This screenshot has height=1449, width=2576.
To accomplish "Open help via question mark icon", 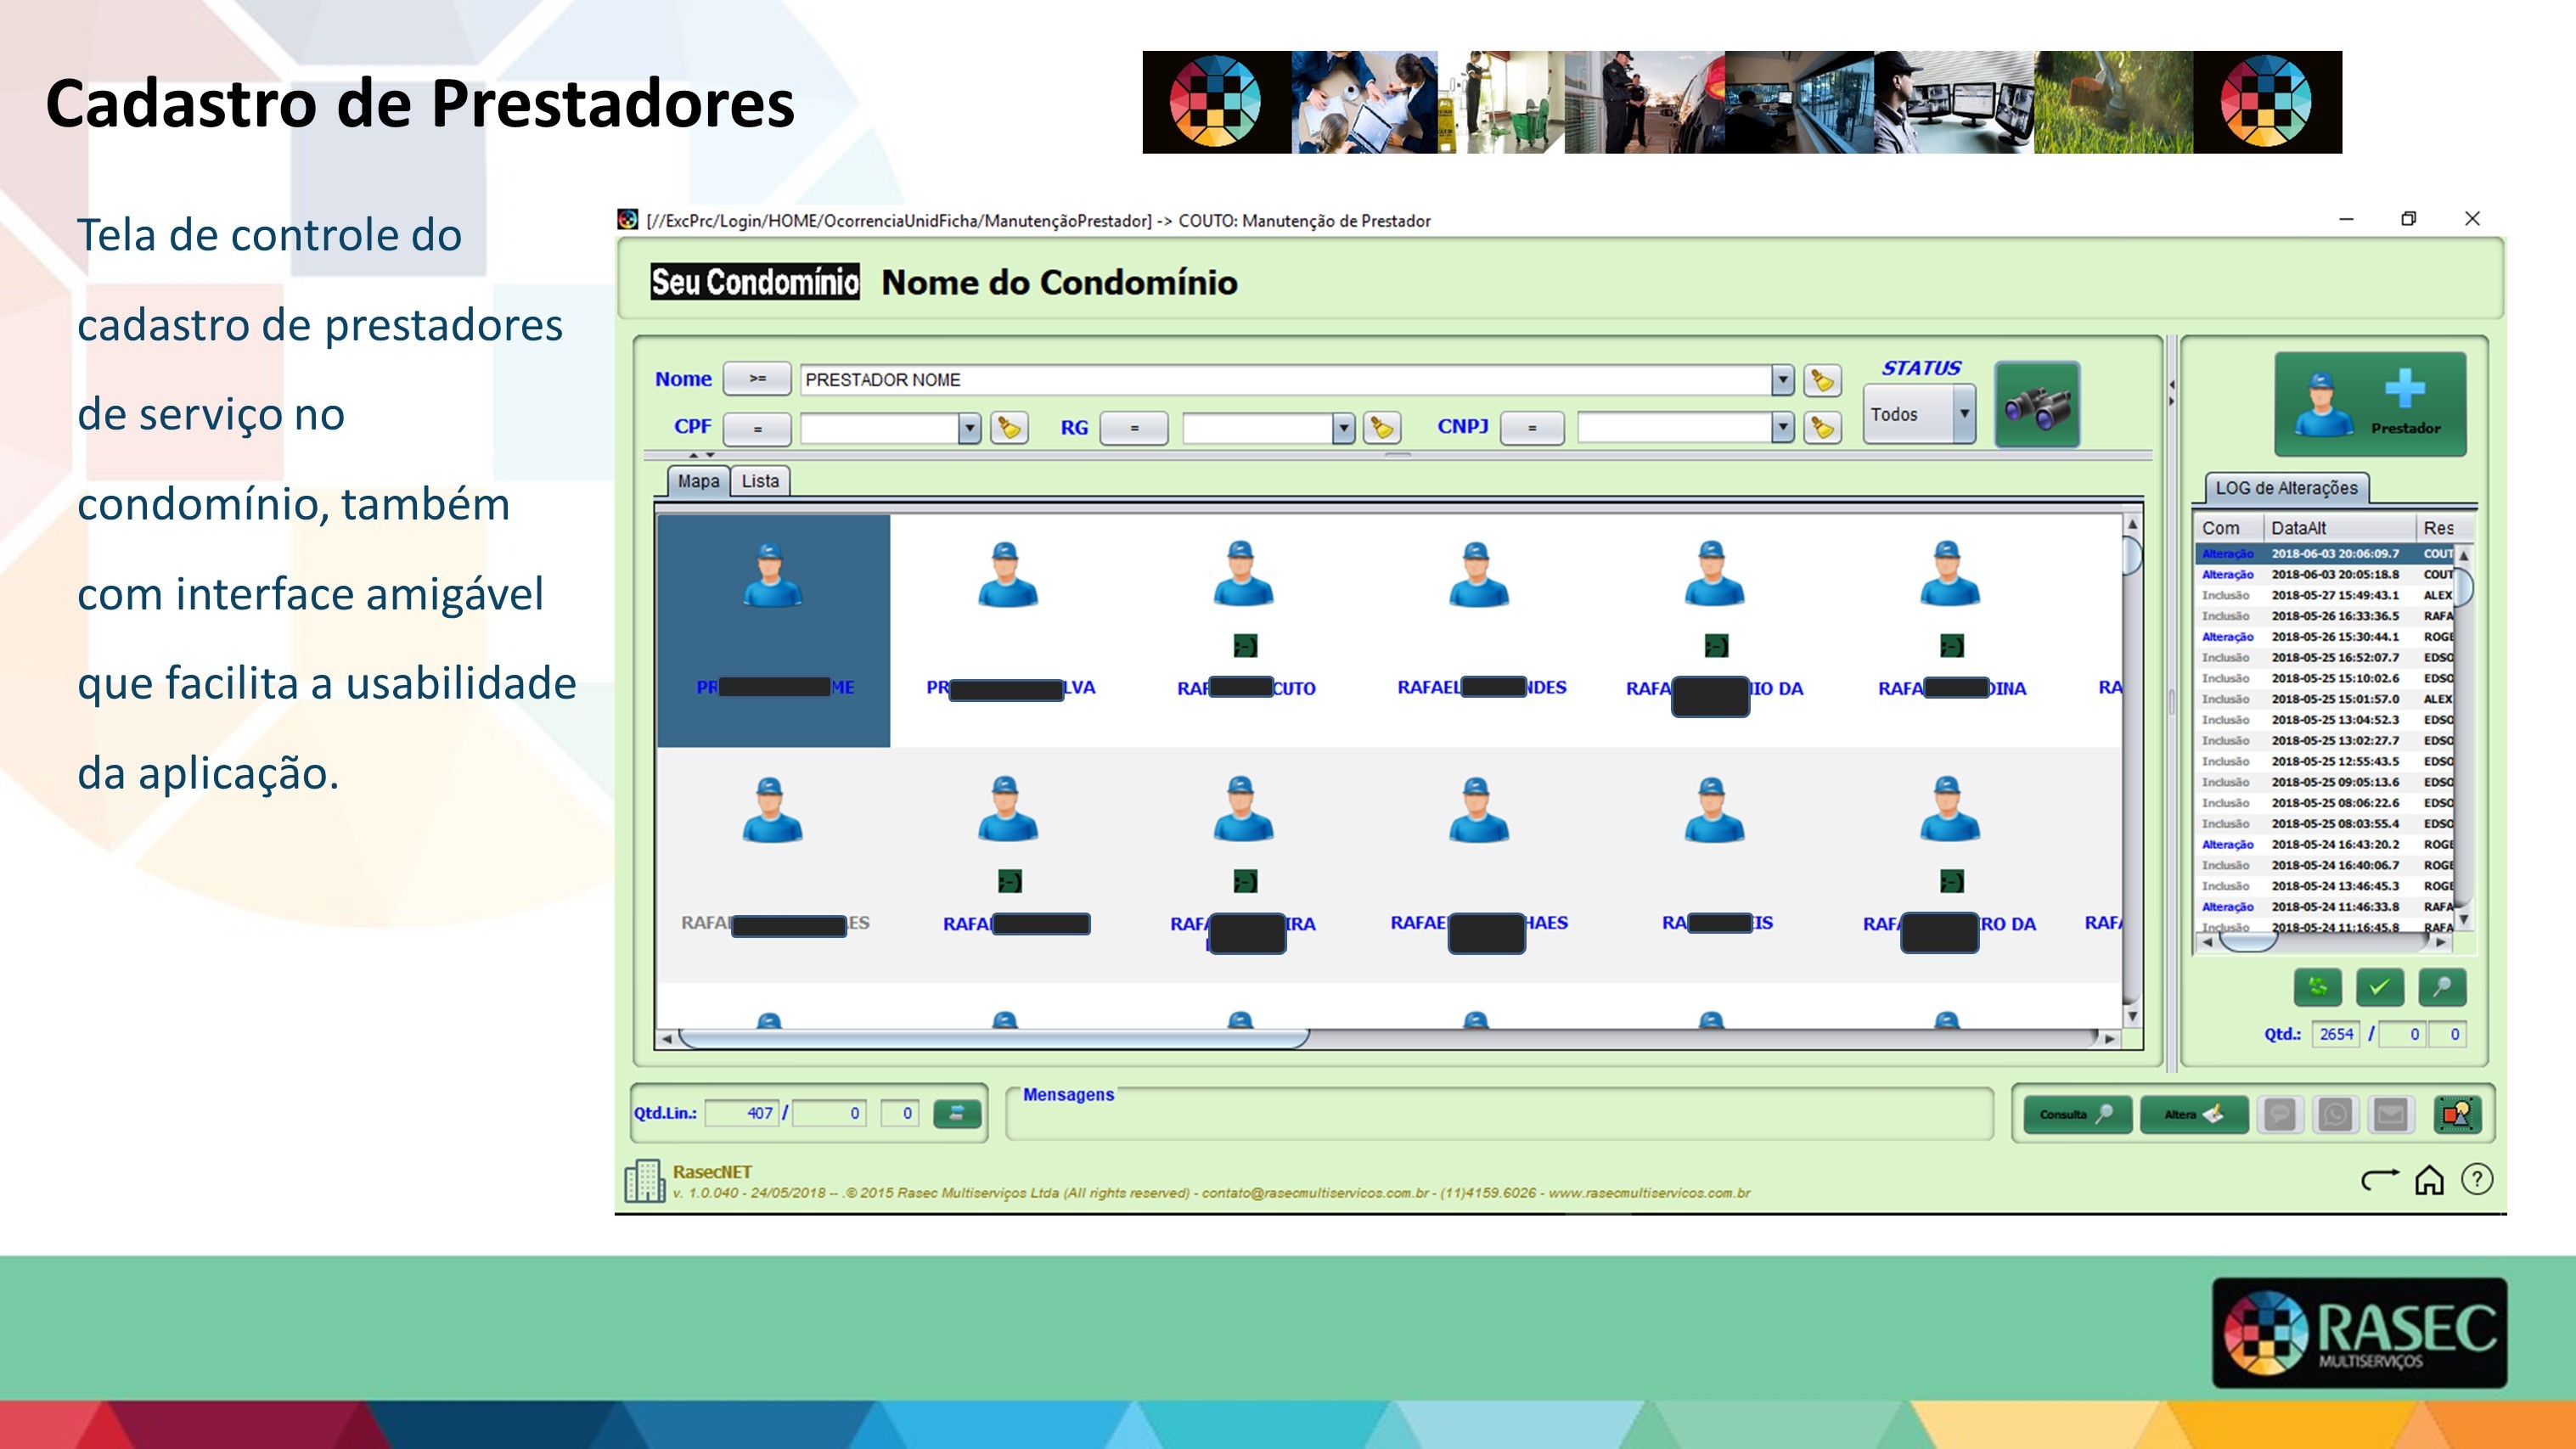I will pos(2477,1180).
